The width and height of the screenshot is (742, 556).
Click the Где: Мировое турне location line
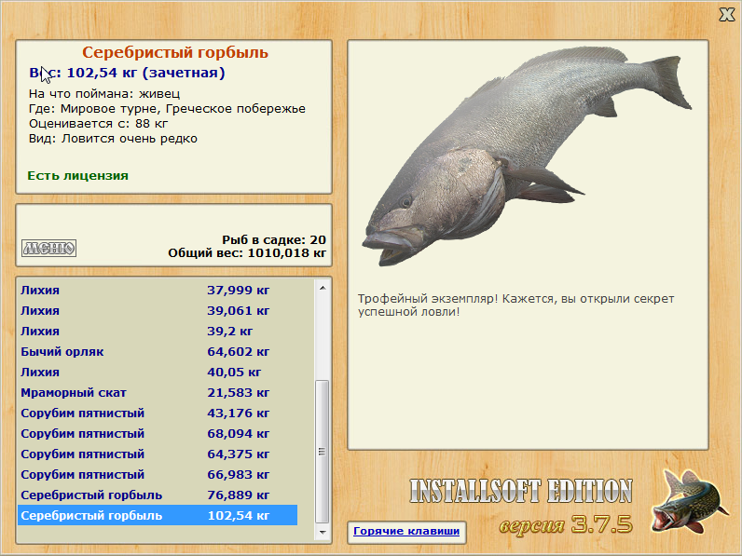point(167,109)
